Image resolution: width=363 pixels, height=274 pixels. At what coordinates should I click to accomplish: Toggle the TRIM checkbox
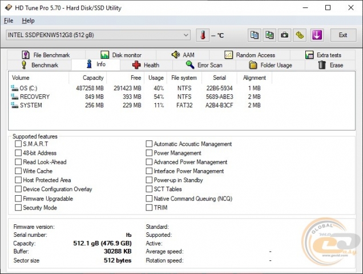coord(149,208)
